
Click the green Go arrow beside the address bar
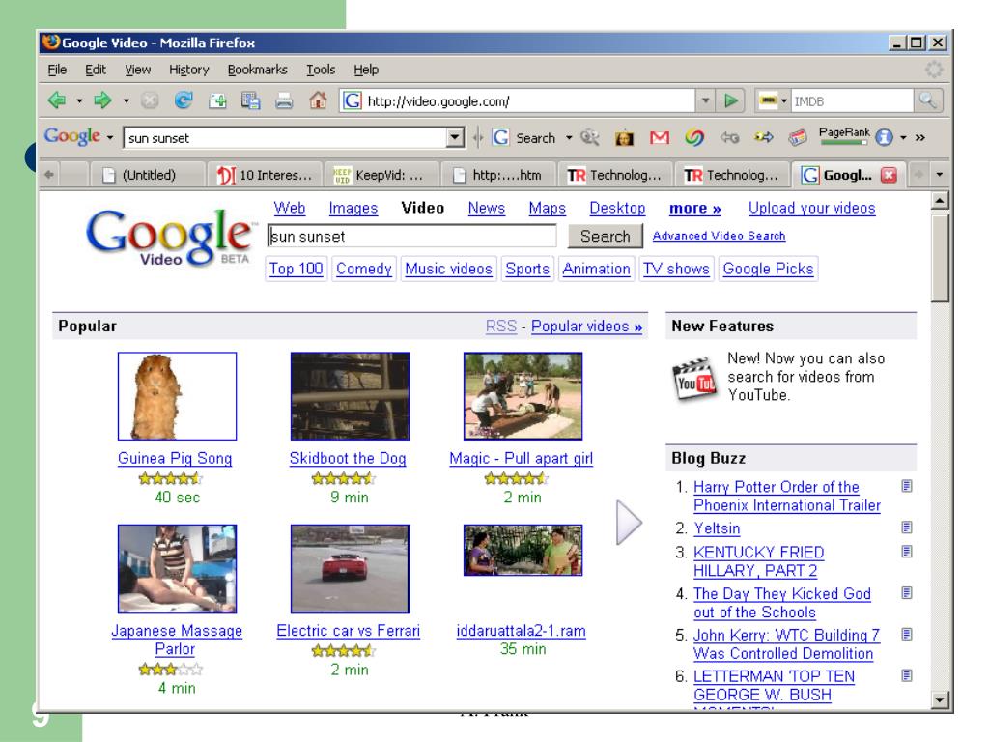pyautogui.click(x=731, y=100)
